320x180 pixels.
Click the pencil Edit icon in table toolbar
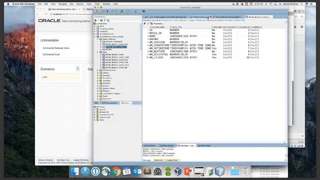tap(148, 23)
